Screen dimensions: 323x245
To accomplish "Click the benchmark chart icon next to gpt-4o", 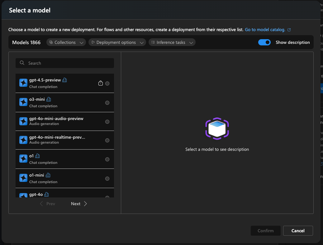I will [x=46, y=194].
